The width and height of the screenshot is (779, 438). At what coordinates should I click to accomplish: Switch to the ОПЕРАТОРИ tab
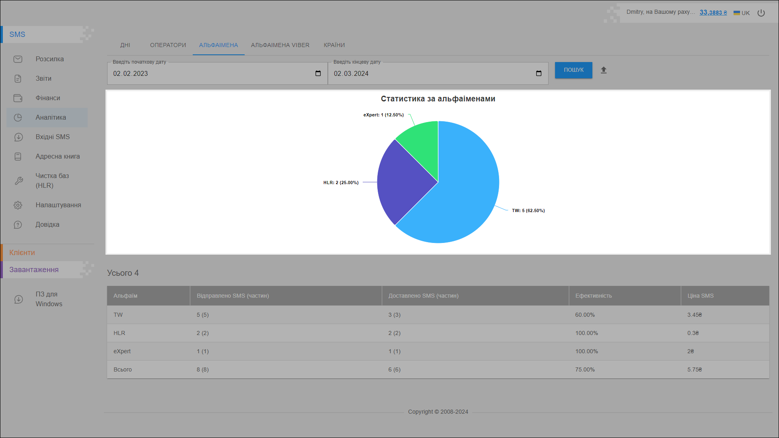click(x=168, y=45)
